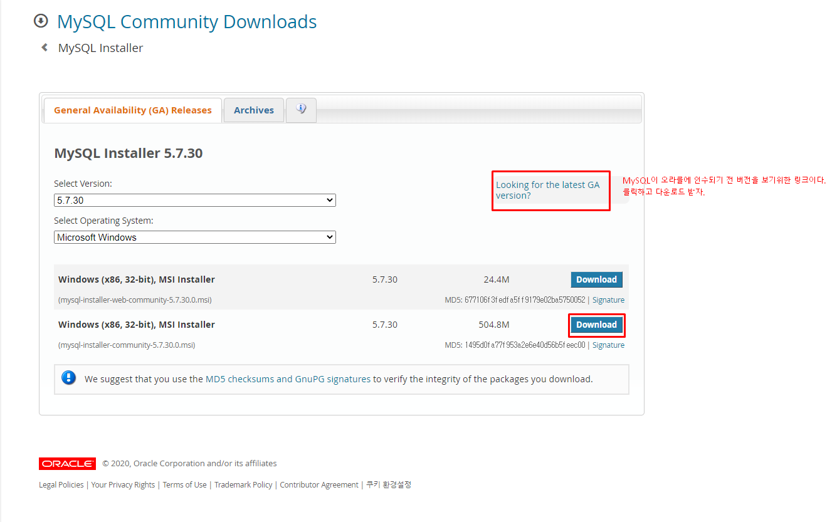Open the Select Version dropdown showing 5.7.30
This screenshot has height=522, width=837.
(195, 201)
